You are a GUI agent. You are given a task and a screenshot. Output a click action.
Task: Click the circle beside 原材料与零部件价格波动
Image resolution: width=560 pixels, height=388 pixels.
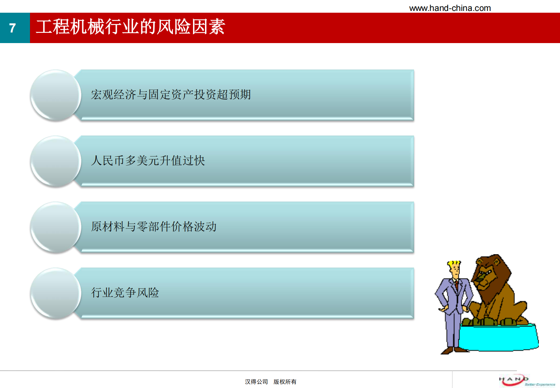(x=56, y=227)
